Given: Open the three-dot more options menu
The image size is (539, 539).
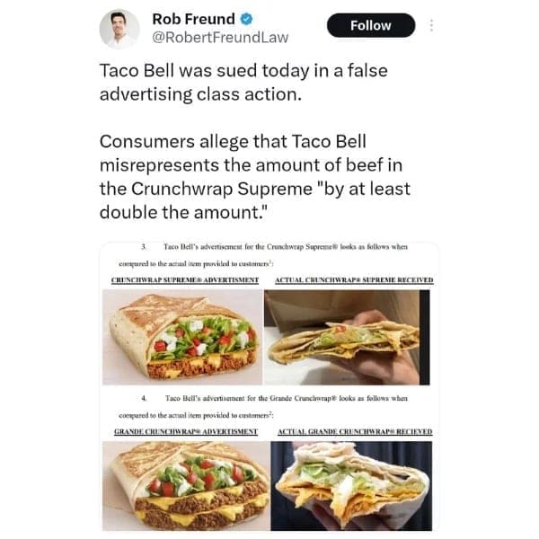Looking at the screenshot, I should tap(430, 26).
